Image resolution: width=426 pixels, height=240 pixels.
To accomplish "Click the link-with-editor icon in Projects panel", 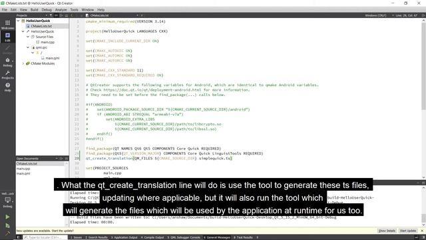I will [56, 15].
